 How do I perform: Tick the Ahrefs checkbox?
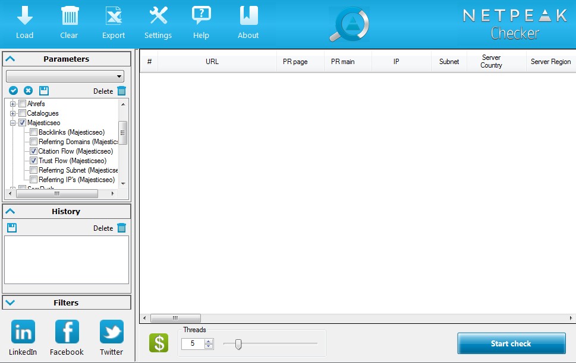[x=23, y=104]
